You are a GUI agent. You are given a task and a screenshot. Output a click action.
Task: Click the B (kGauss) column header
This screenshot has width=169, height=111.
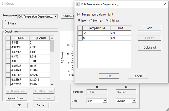tap(39, 38)
